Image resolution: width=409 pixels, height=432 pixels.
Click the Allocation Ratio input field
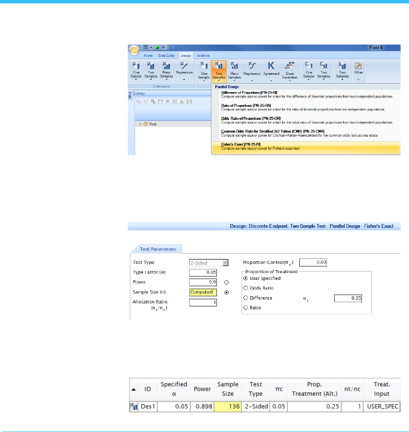click(203, 303)
